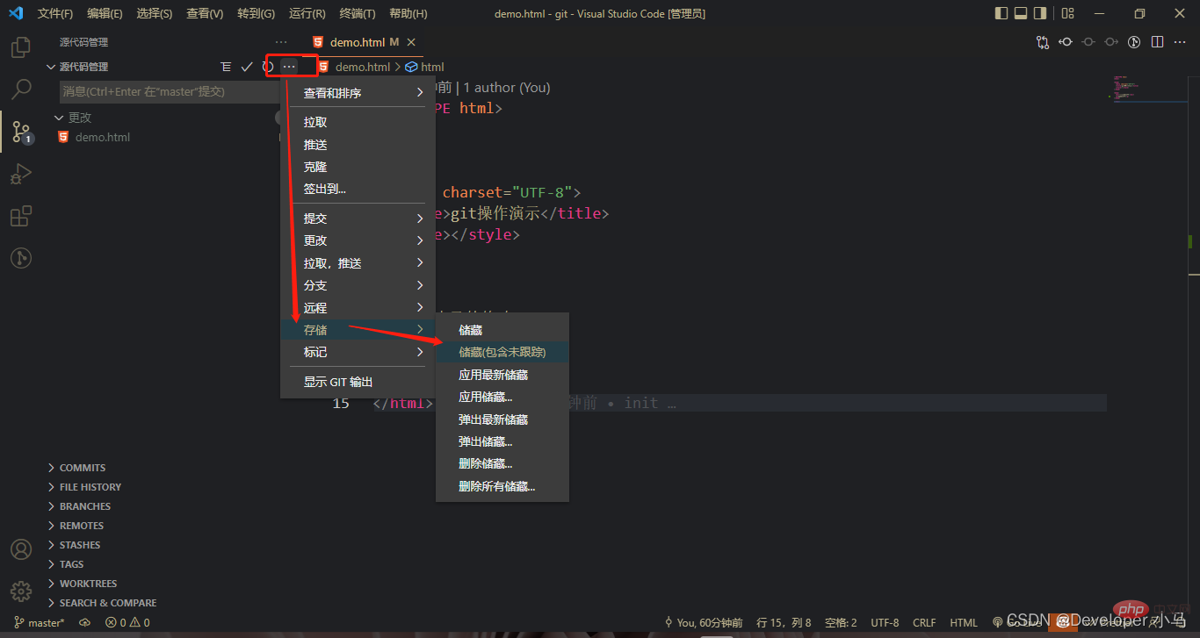Click the split editor right icon
Screen dimensions: 1200x638
click(1158, 41)
